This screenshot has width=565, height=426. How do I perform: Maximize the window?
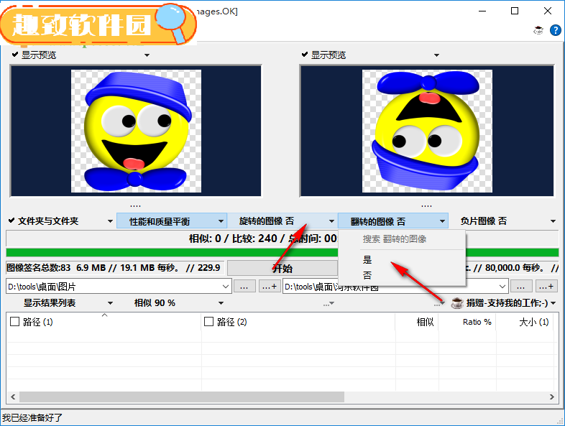[515, 11]
